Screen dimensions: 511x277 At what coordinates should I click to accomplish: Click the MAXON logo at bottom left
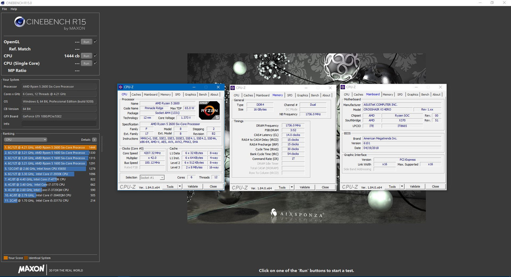pos(31,269)
